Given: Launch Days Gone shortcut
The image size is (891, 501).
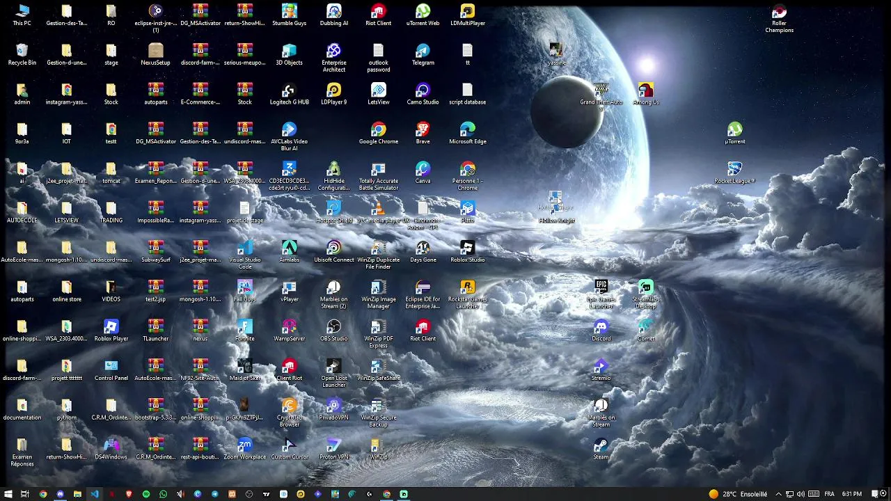Looking at the screenshot, I should pos(423,252).
